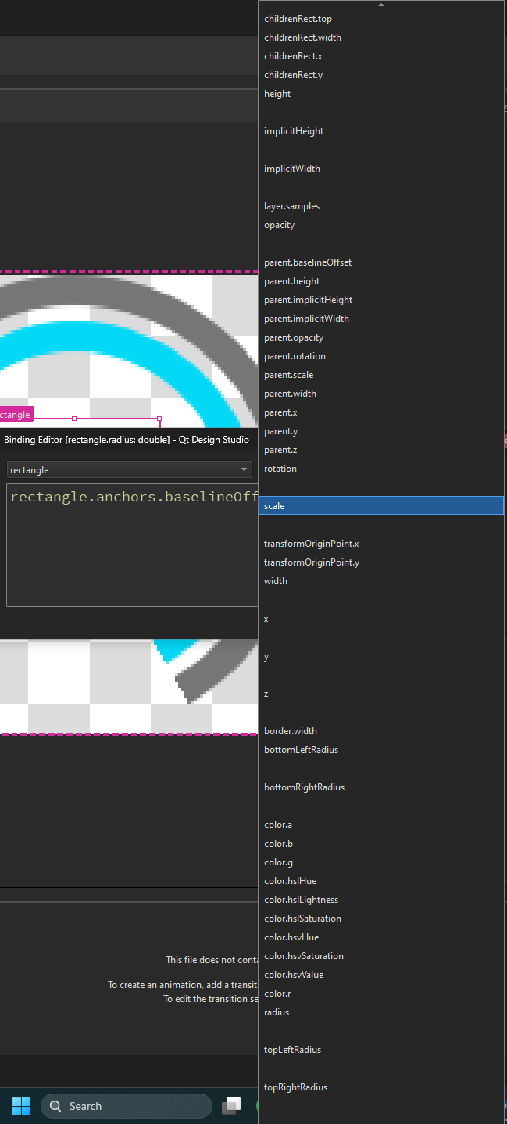Select the rotation property entry
The height and width of the screenshot is (1124, 507).
coord(280,469)
